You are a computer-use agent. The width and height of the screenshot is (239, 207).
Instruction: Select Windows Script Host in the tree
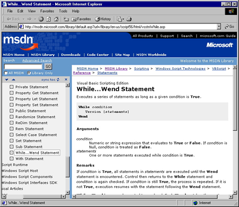point(20,171)
